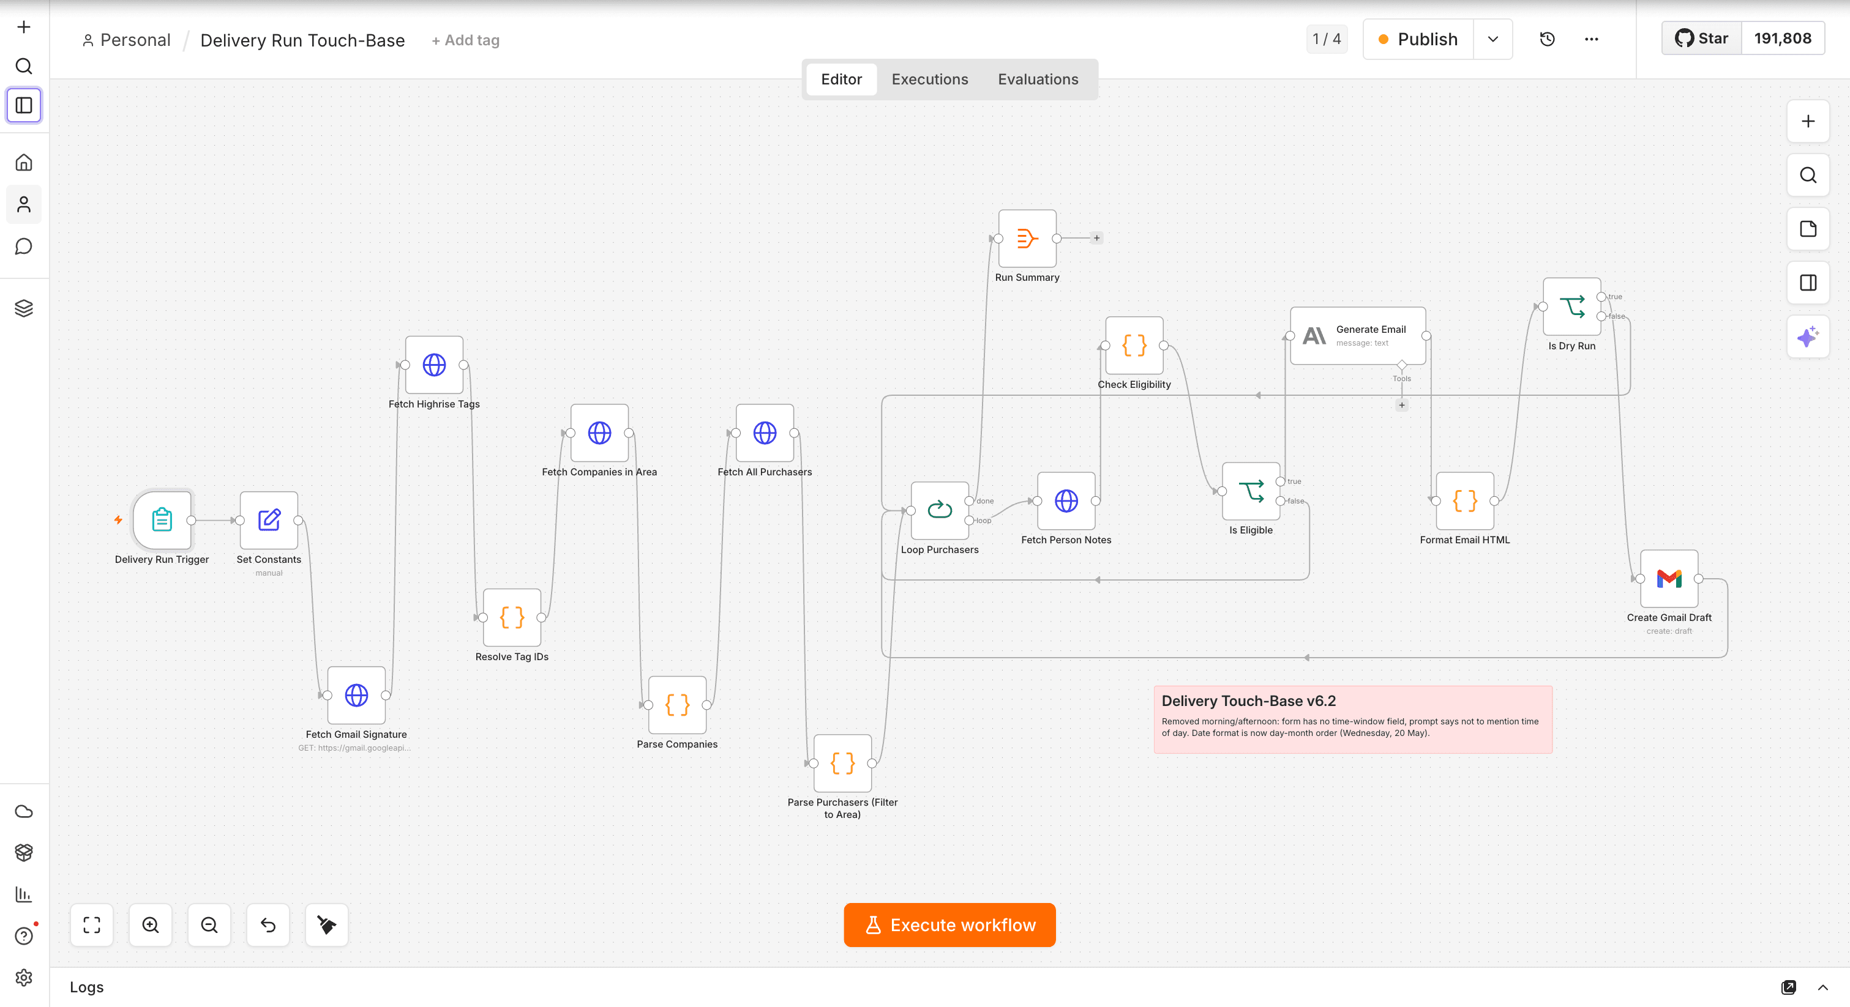The height and width of the screenshot is (1007, 1850).
Task: Select the Resolve Tag IDs code node
Action: point(511,617)
